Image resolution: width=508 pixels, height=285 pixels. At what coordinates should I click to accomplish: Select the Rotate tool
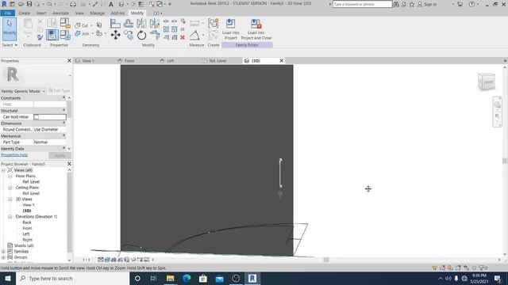point(141,35)
